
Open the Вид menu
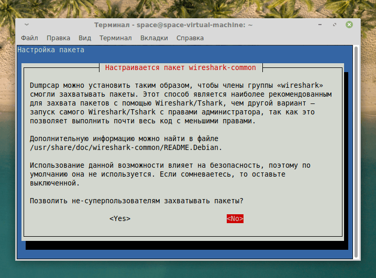pyautogui.click(x=85, y=38)
